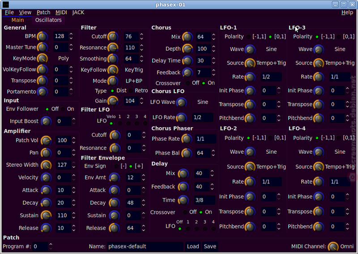
Task: Select Delay LFO number 3
Action: coord(205,228)
